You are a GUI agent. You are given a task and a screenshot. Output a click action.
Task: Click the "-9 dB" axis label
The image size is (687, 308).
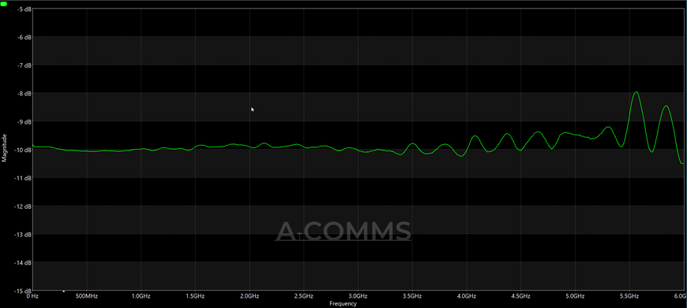click(x=24, y=121)
